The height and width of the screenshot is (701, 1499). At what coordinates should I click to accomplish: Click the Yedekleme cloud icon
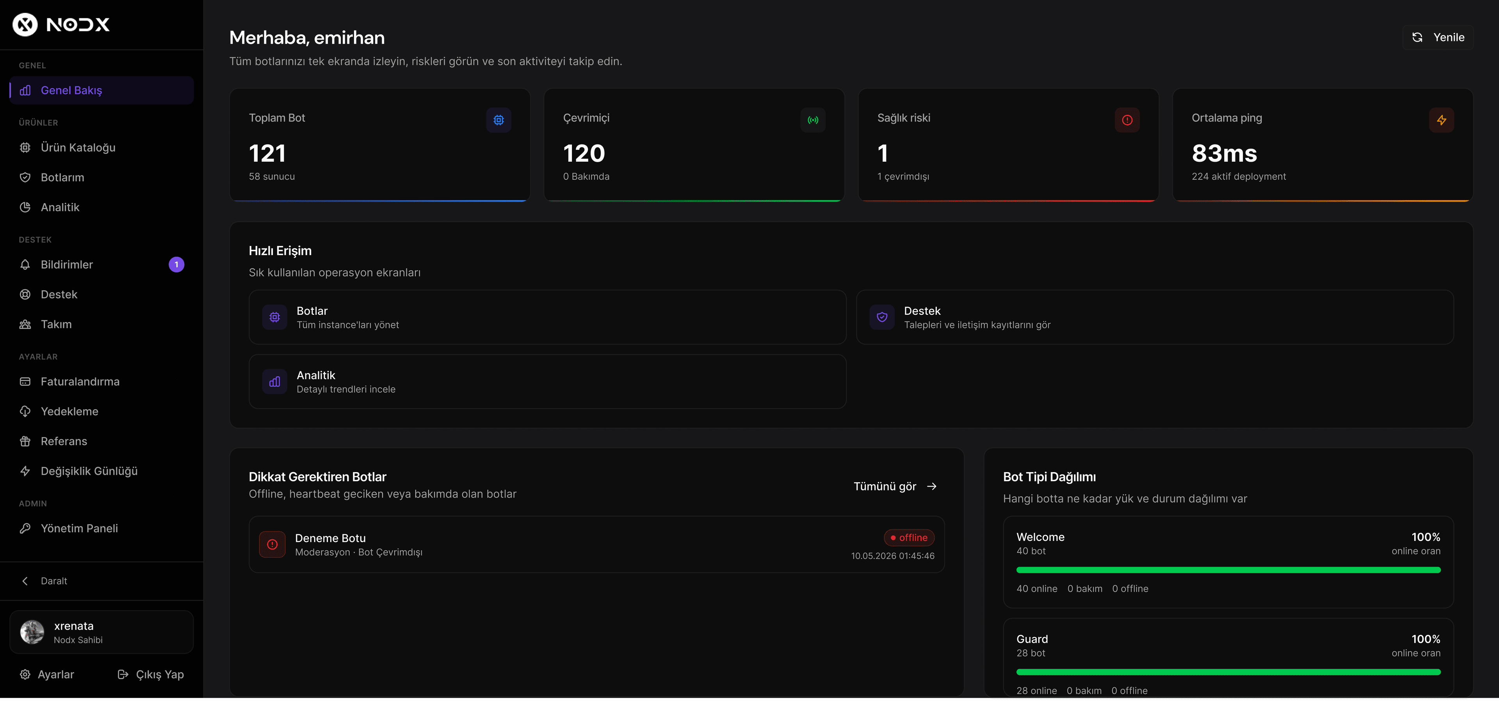pos(25,412)
